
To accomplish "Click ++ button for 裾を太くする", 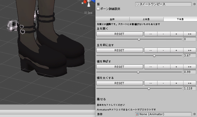I will (x=190, y=83).
